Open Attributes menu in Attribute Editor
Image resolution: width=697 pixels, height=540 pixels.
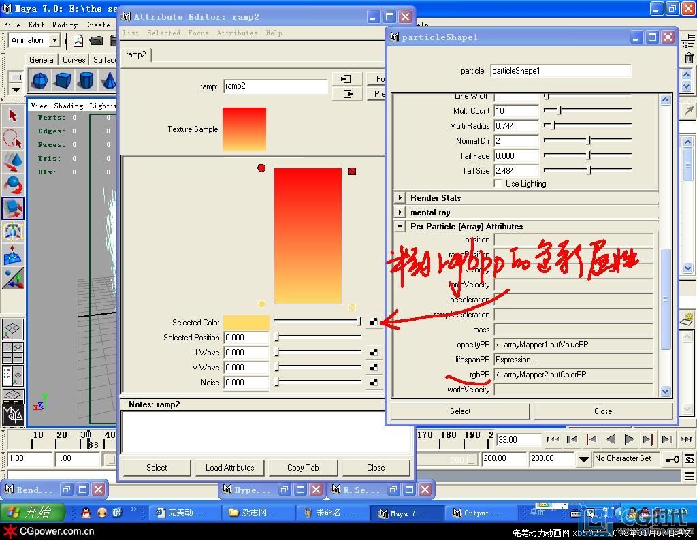click(x=237, y=33)
